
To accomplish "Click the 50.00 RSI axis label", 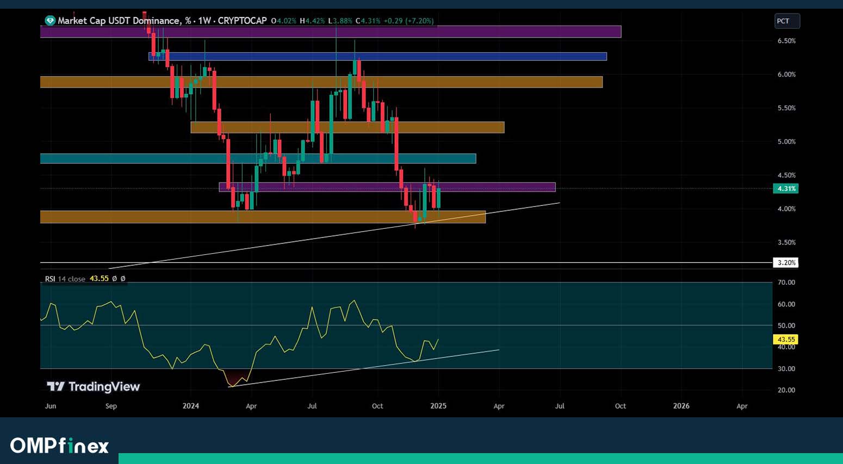I will [786, 326].
